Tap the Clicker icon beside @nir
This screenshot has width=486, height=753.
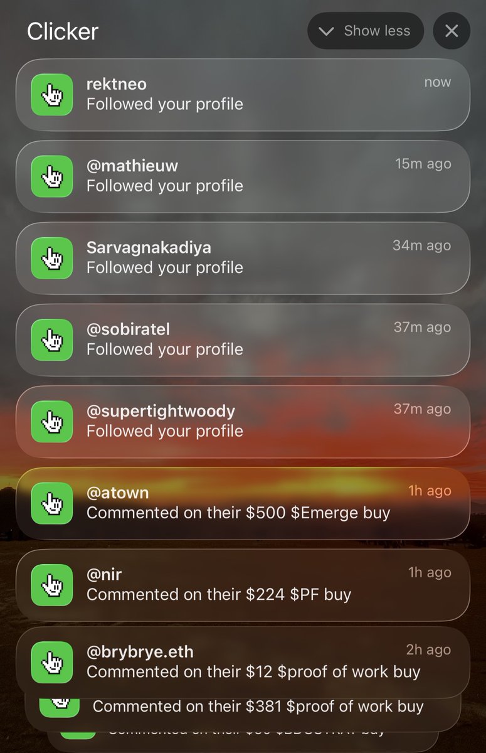tap(52, 585)
